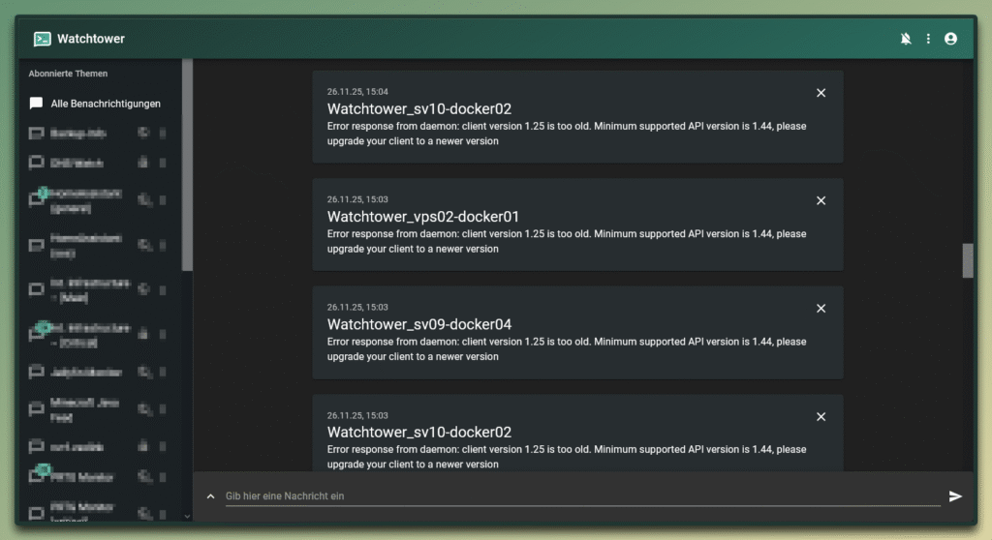
Task: Remove the 15:03 Watchtower_sv10-docker02 notification
Action: tap(821, 416)
